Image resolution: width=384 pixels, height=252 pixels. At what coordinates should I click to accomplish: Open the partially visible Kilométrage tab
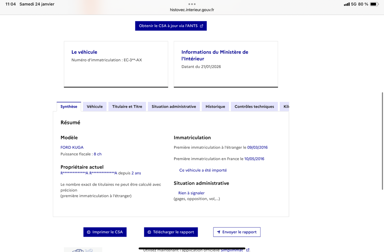click(284, 106)
